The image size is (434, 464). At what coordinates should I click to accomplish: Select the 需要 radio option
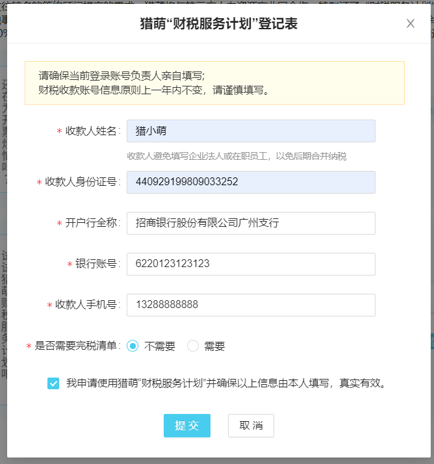point(192,346)
